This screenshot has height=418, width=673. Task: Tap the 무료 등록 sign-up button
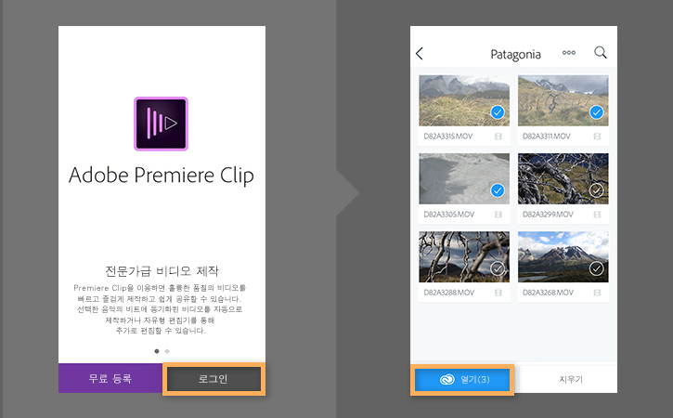[110, 378]
